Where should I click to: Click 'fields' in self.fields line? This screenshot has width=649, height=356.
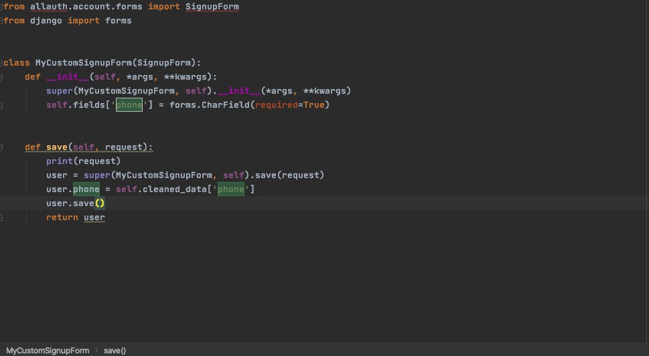88,105
